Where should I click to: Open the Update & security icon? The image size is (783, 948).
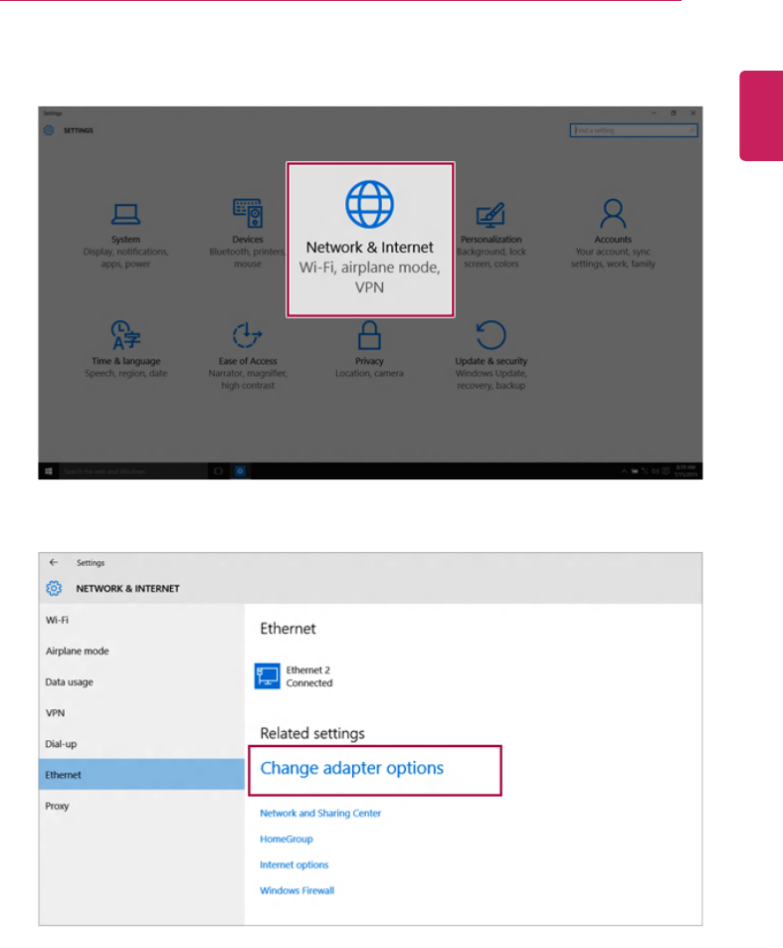tap(490, 335)
